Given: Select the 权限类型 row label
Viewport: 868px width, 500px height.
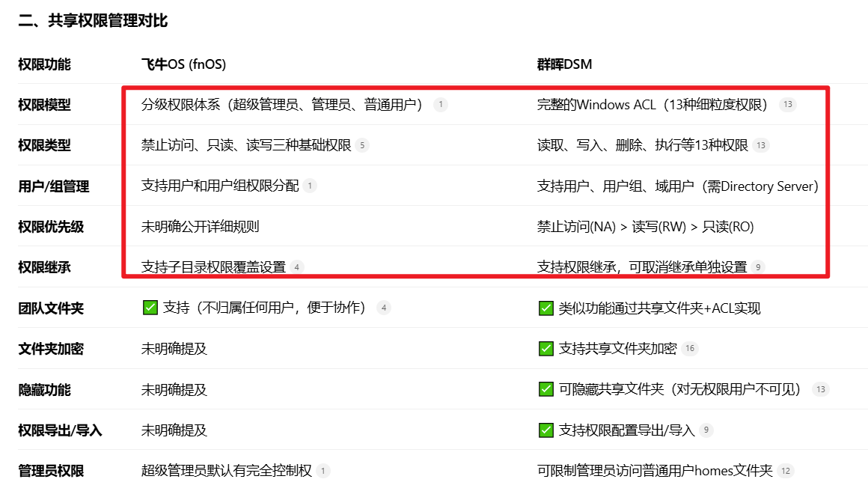Looking at the screenshot, I should click(44, 145).
